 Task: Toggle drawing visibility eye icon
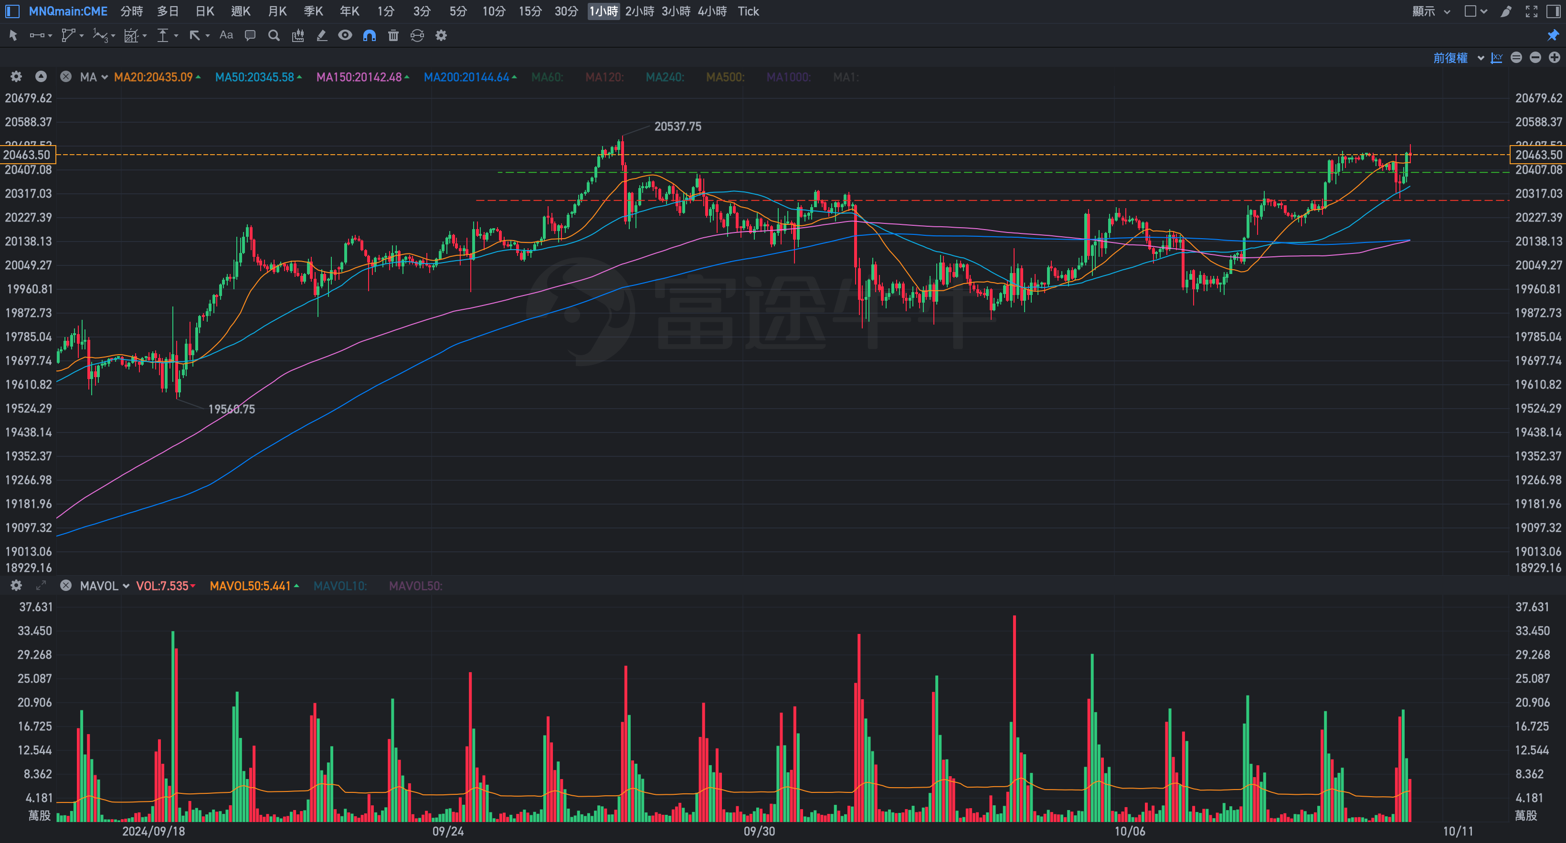[x=345, y=35]
